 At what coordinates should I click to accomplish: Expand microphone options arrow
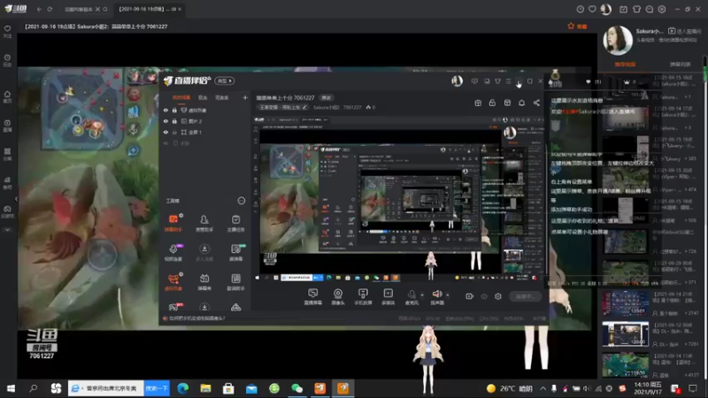pyautogui.click(x=422, y=295)
